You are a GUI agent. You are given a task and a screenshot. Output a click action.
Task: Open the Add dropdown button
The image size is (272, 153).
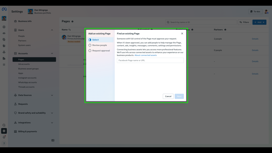point(259,22)
